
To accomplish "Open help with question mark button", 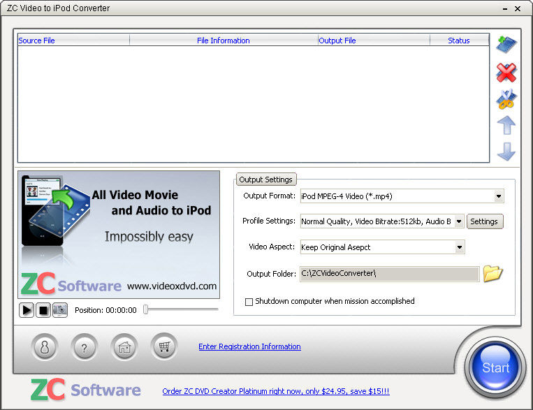I will point(85,347).
